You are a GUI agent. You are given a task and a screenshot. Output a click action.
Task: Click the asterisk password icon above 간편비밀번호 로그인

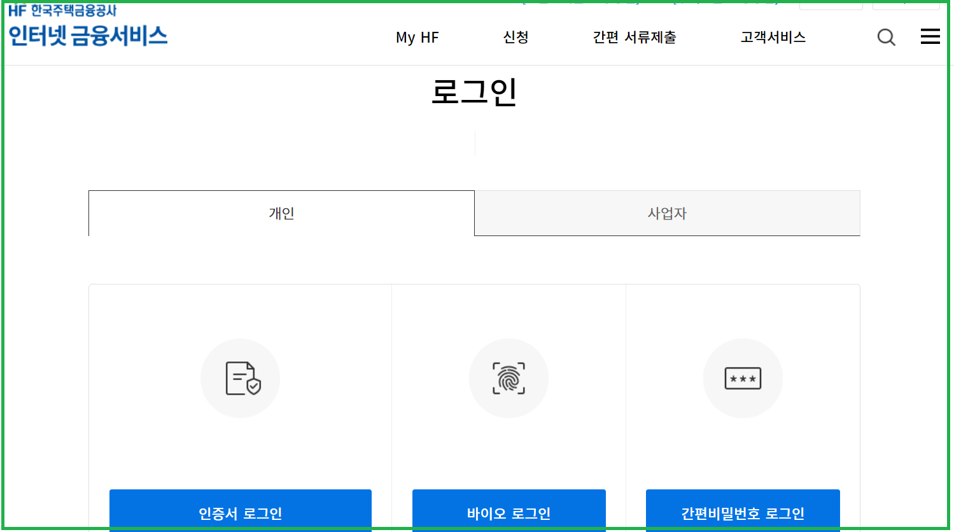(743, 377)
